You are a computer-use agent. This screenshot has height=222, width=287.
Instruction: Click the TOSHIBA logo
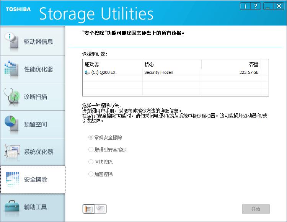[18, 9]
